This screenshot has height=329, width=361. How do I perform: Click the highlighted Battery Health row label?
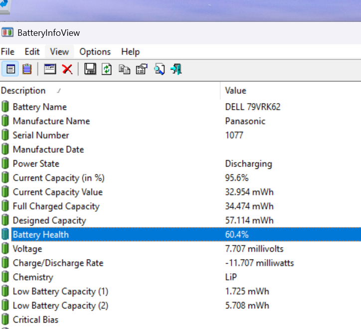click(x=40, y=234)
